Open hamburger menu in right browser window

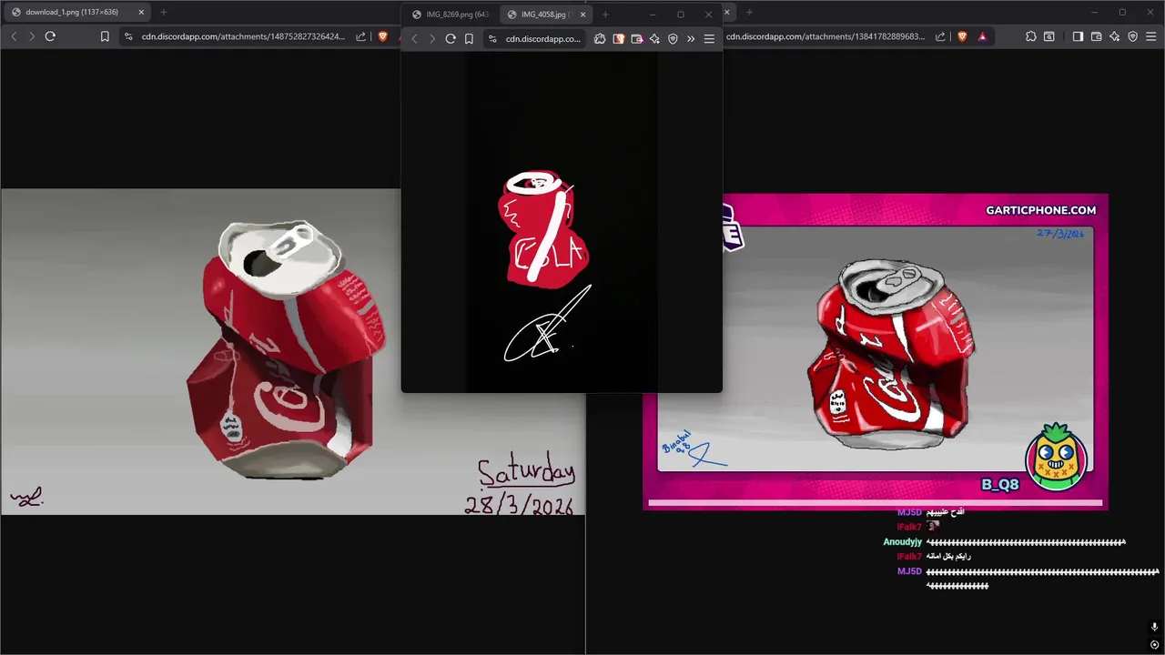click(1150, 36)
